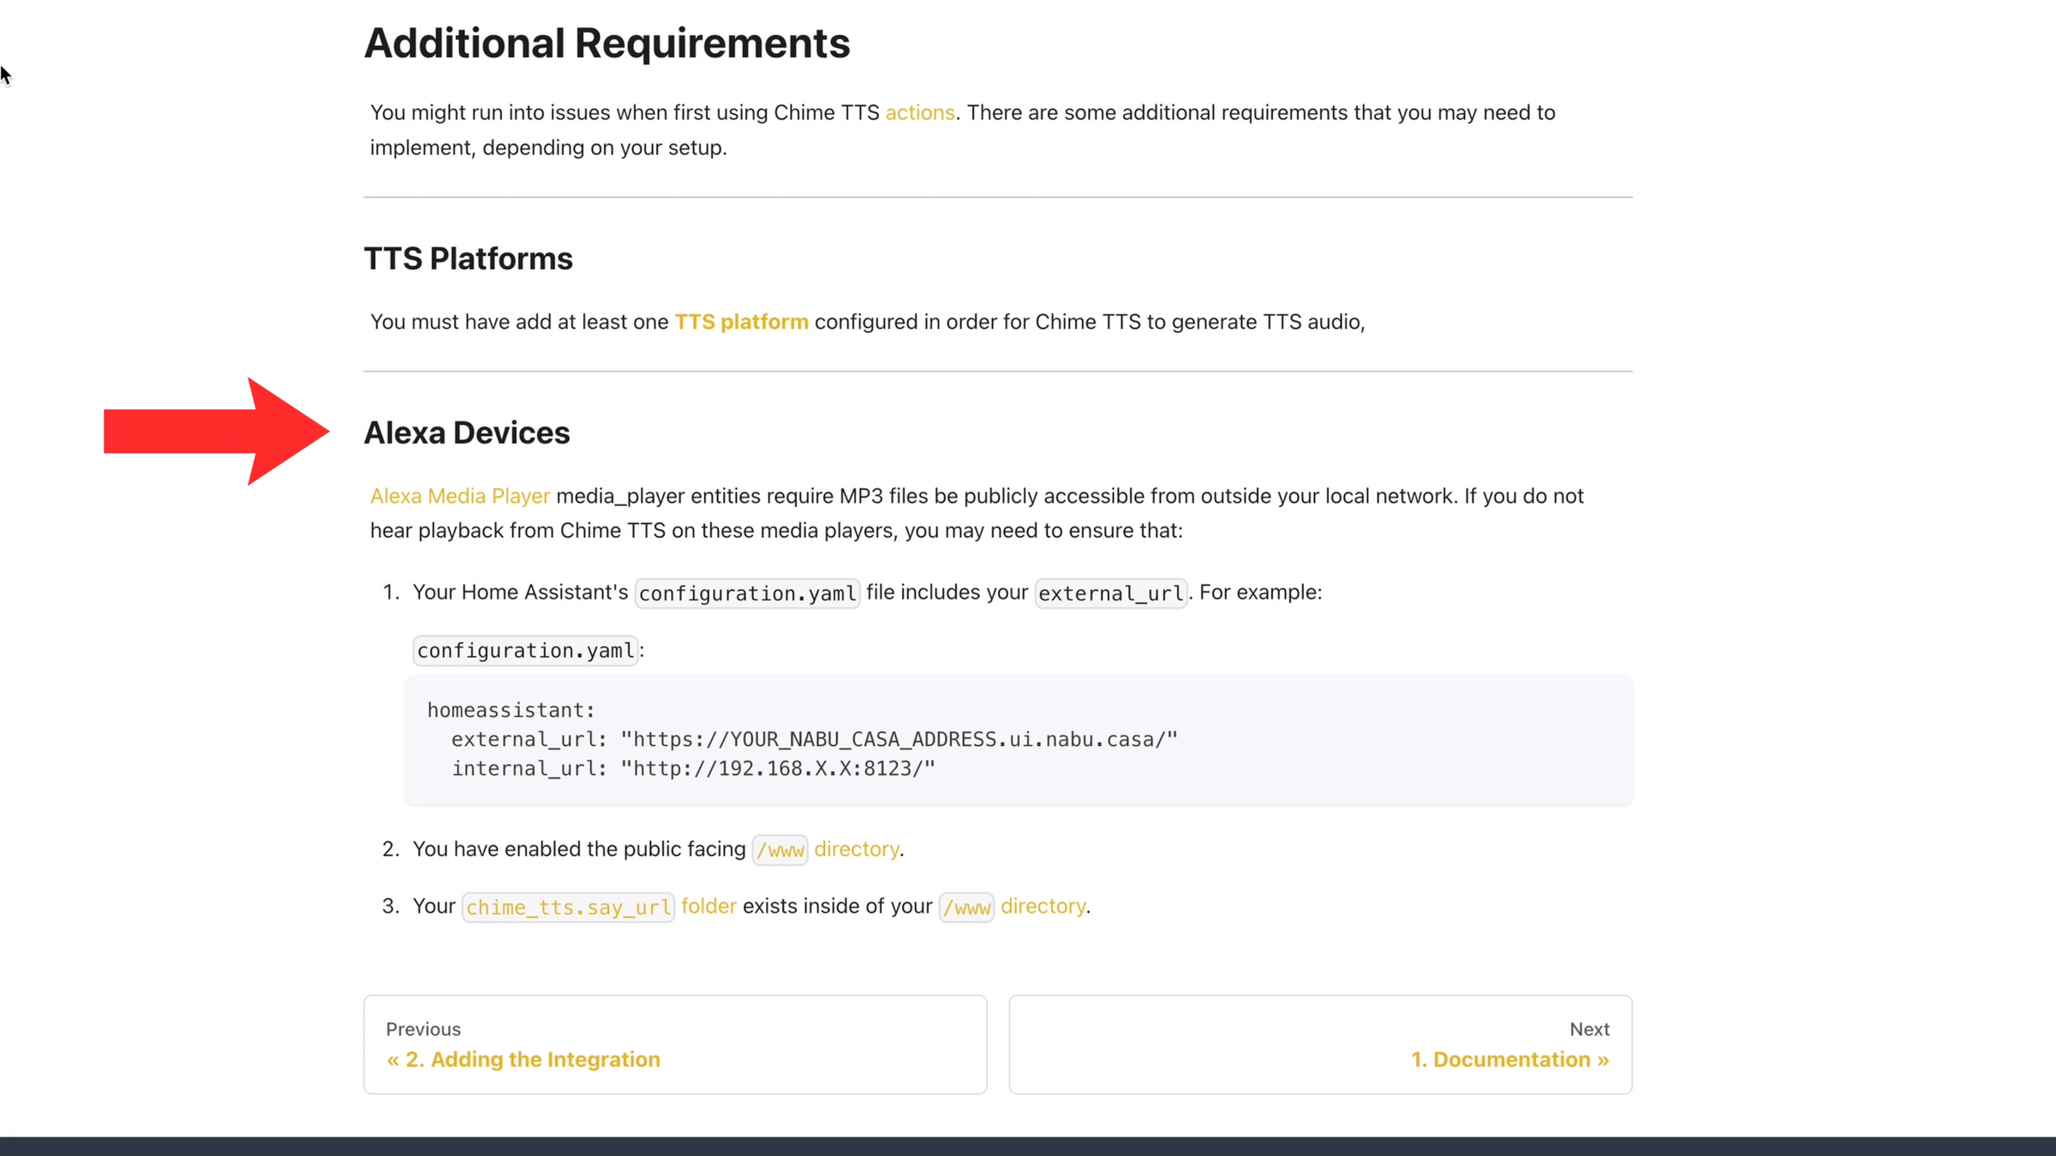This screenshot has height=1156, width=2056.
Task: Click the internal_url line in the code block
Action: 693,769
